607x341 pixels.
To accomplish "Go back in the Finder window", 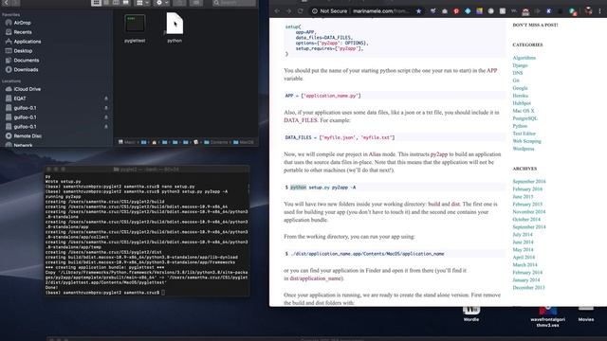I will tap(7, 2).
